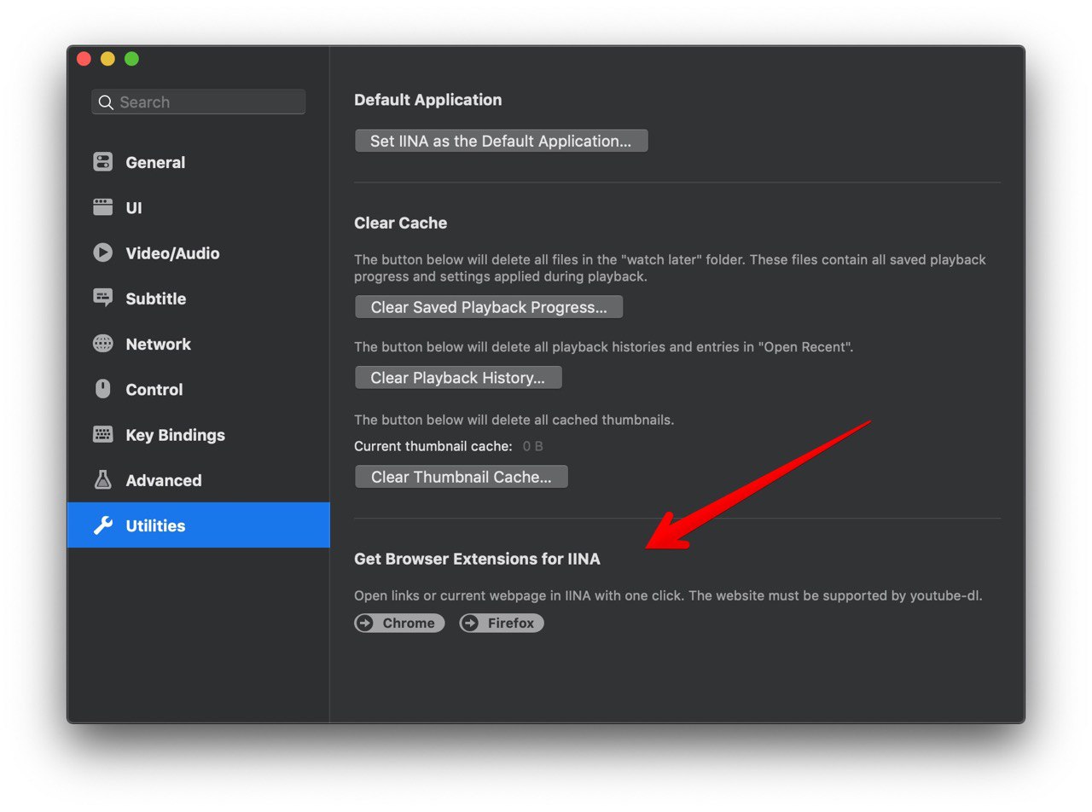Click the Video/Audio play icon
This screenshot has width=1092, height=812.
click(103, 252)
